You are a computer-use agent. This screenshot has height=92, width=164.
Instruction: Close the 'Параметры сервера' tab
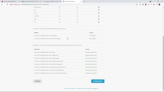click(81, 2)
